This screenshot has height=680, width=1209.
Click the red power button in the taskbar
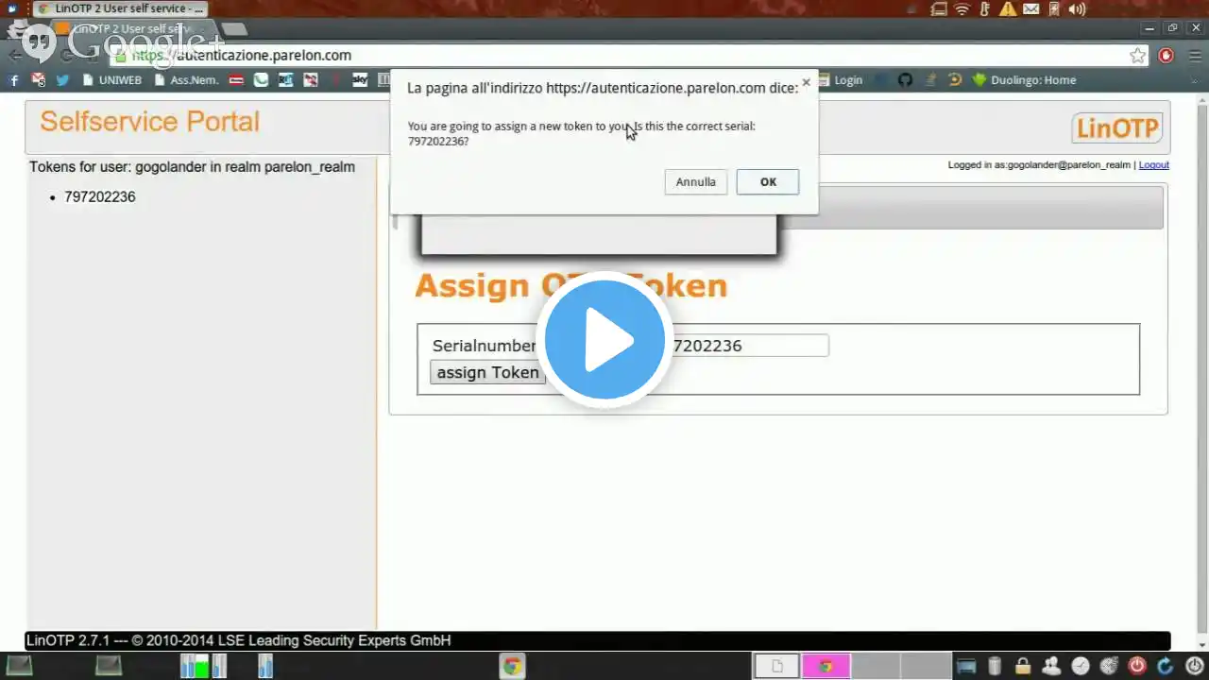1136,667
